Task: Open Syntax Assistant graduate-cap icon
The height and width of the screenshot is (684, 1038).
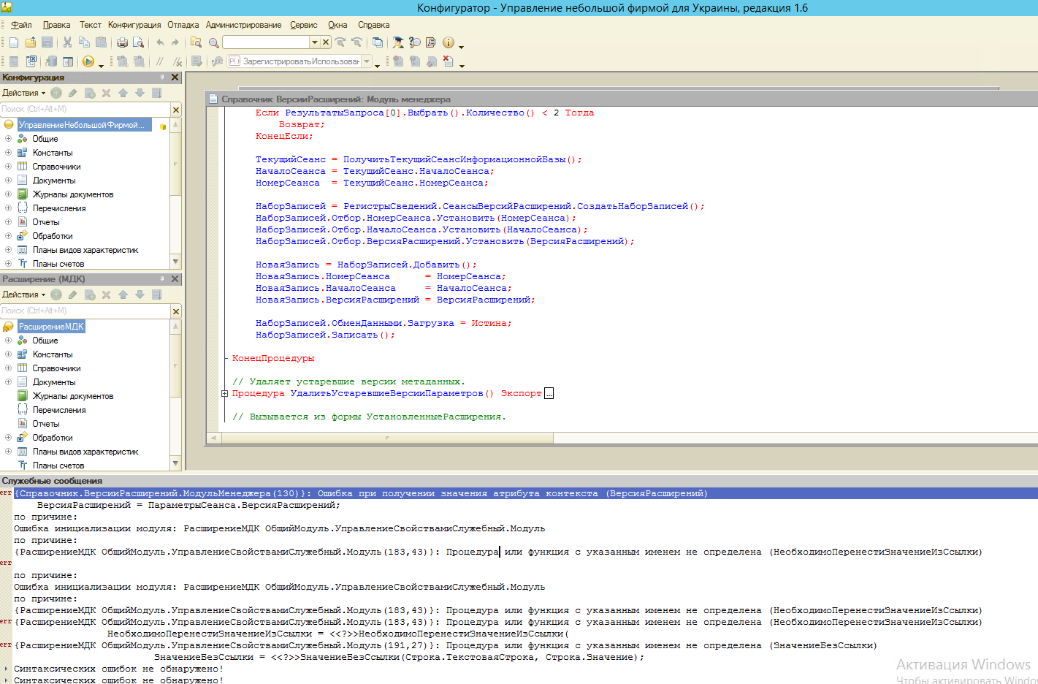Action: click(x=397, y=42)
